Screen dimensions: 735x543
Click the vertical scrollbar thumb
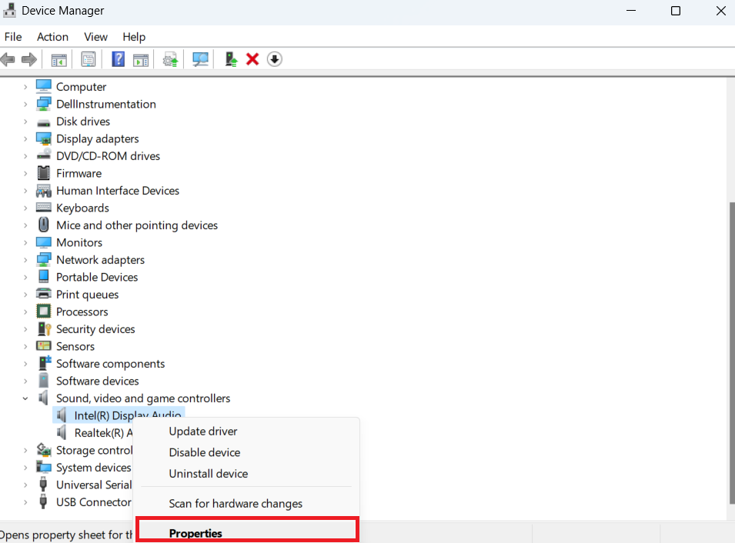[x=732, y=353]
